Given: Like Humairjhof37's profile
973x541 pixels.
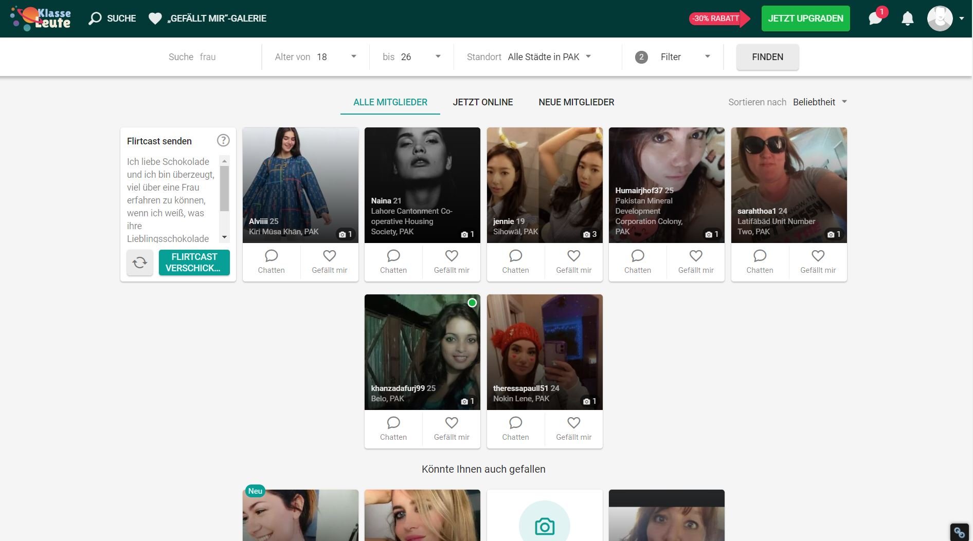Looking at the screenshot, I should tap(696, 262).
